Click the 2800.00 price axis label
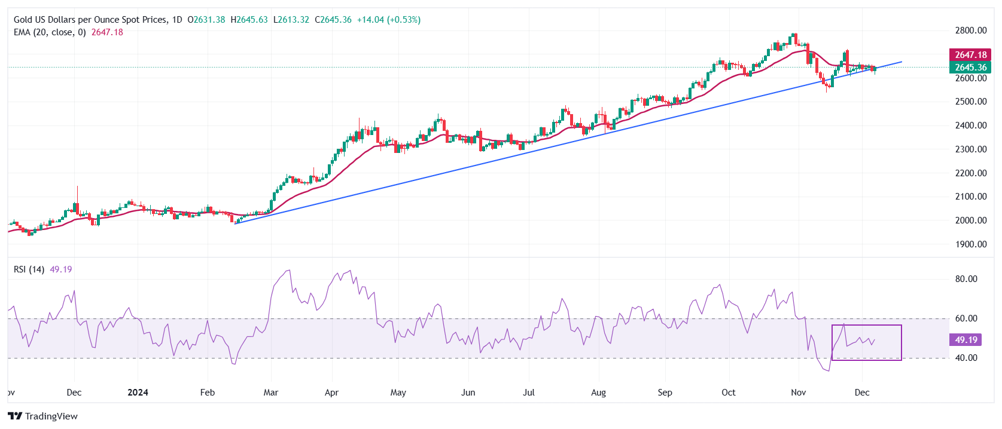 [970, 30]
